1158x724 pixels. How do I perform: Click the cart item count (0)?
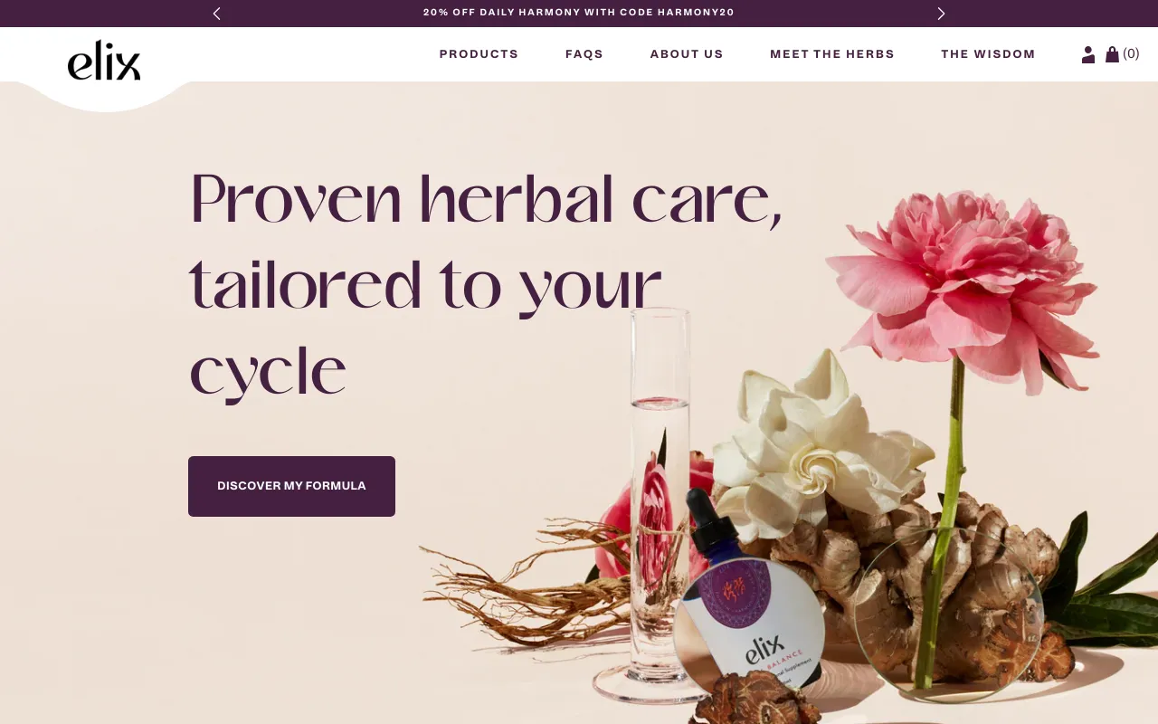(1131, 53)
